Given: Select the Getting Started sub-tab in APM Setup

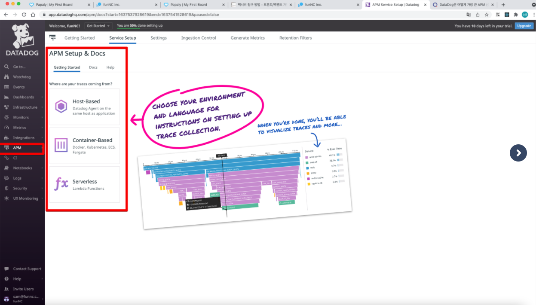Looking at the screenshot, I should coord(67,67).
